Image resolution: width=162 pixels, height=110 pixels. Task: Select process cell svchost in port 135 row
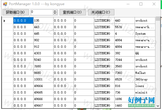145,20
